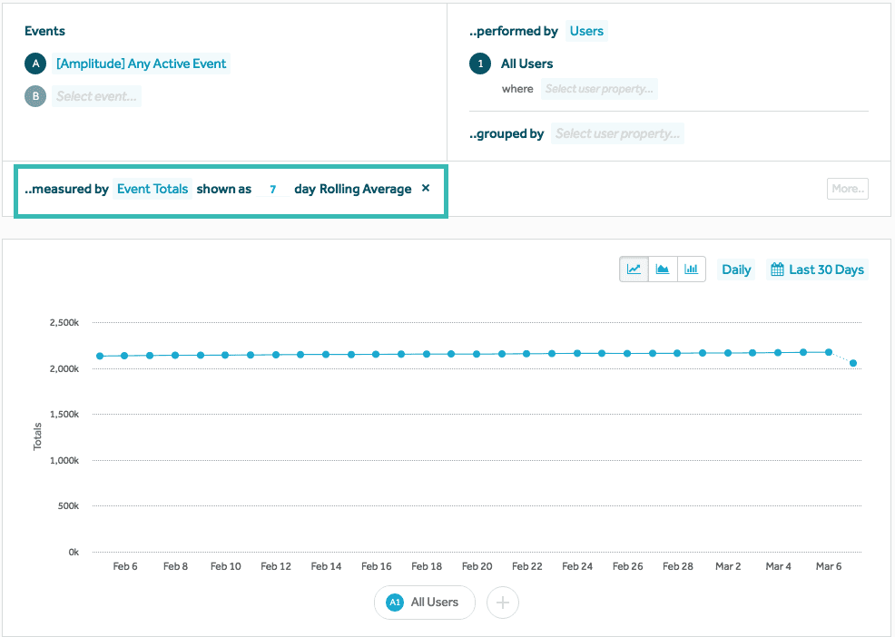895x637 pixels.
Task: Switch to the area chart icon
Action: click(x=663, y=269)
